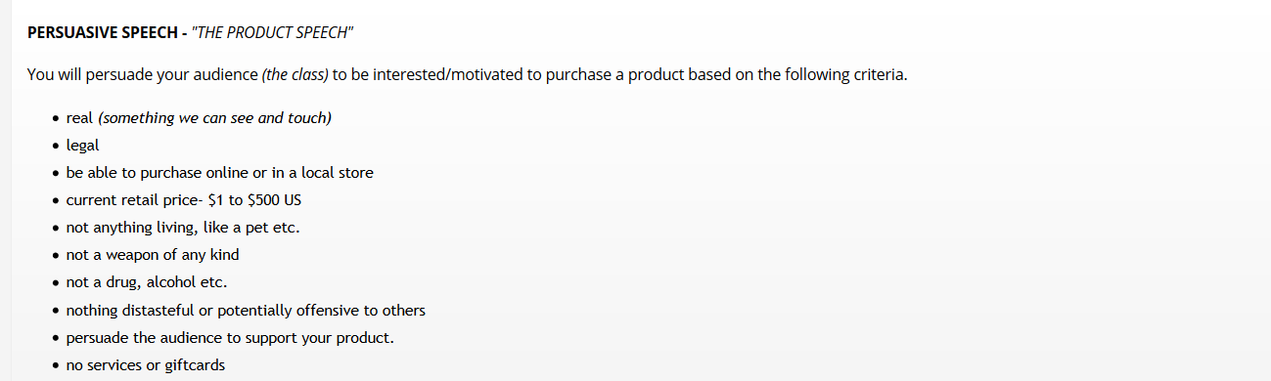Click the "be able to purchase online" bullet
Screen dimensions: 1271x381
coord(219,172)
